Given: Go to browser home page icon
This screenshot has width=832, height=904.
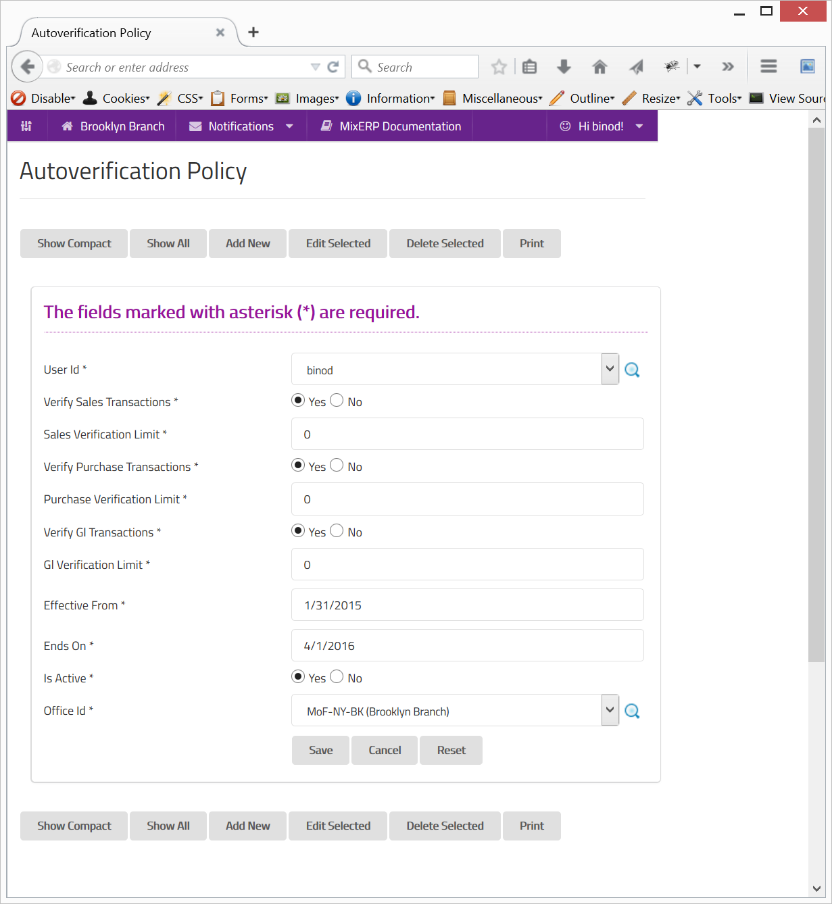Looking at the screenshot, I should (x=599, y=67).
